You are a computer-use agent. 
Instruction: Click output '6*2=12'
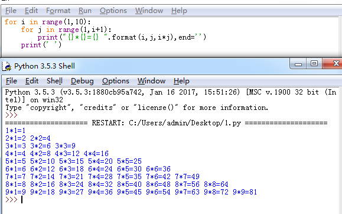coord(43,169)
